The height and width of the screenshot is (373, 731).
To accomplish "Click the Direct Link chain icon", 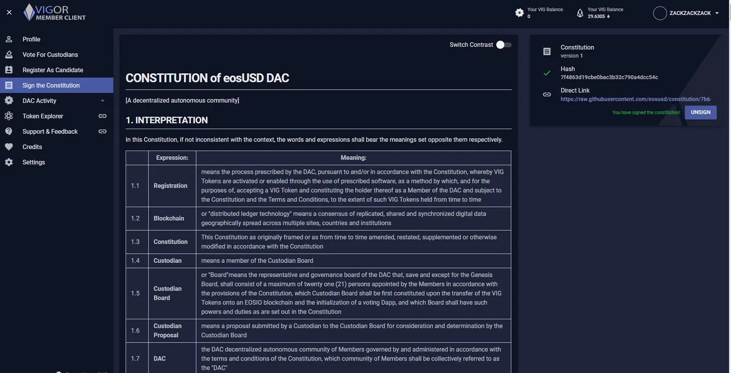I will tap(547, 94).
